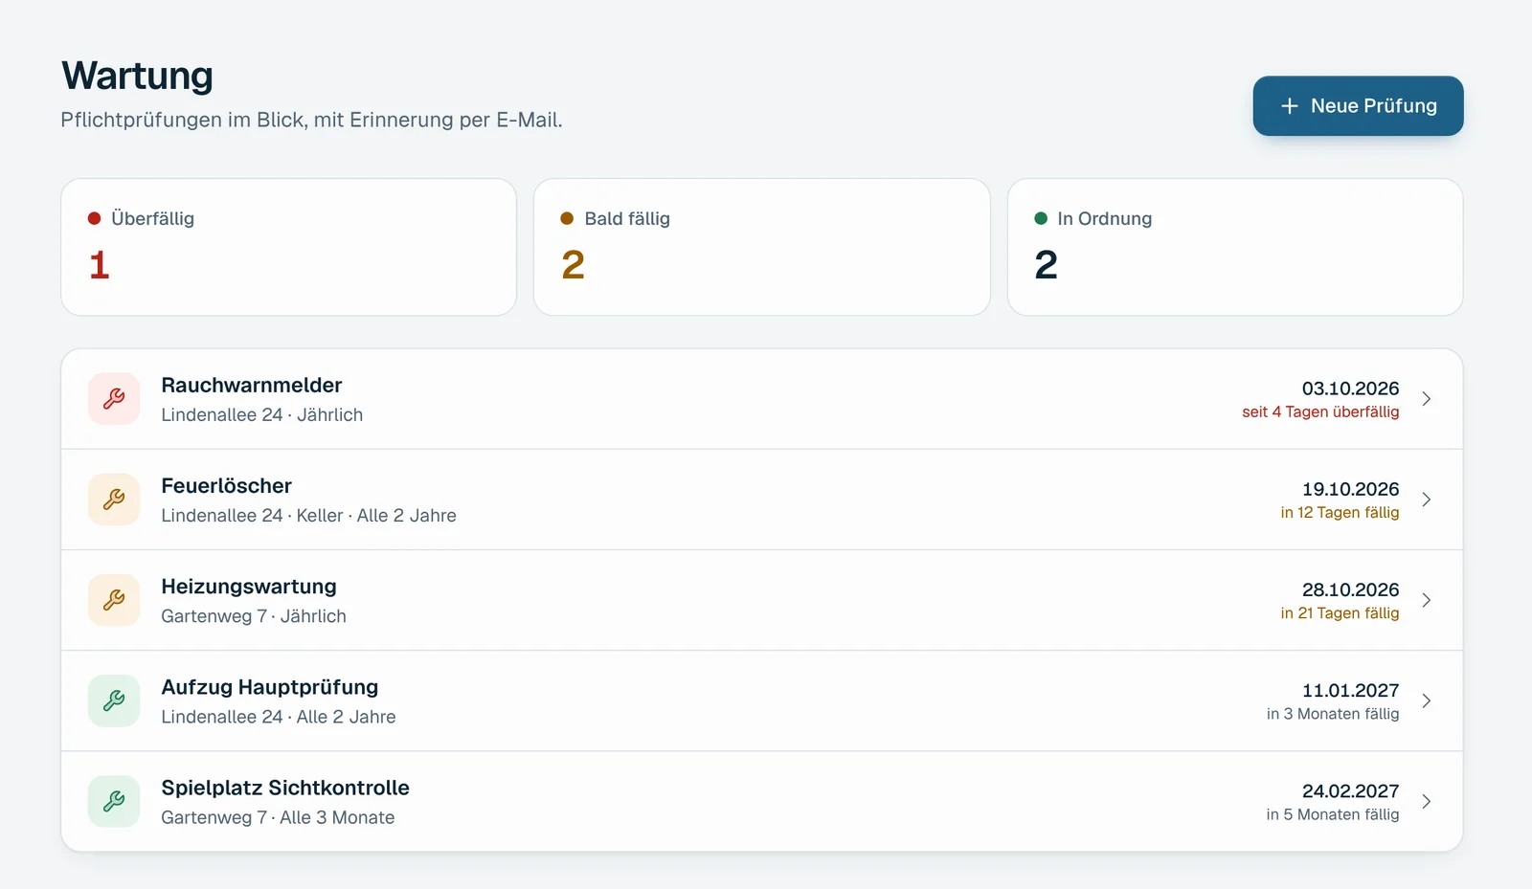Viewport: 1532px width, 889px height.
Task: Click the Überfällig card label
Action: [152, 218]
